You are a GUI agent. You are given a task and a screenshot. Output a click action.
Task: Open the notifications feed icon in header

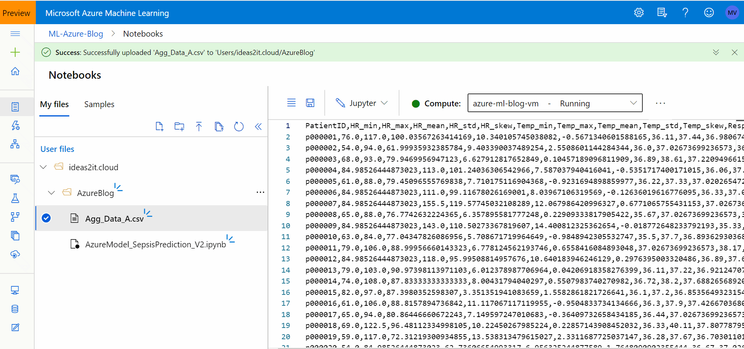662,13
